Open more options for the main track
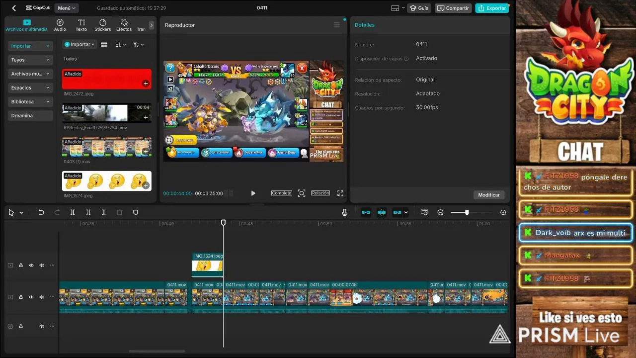 point(52,297)
